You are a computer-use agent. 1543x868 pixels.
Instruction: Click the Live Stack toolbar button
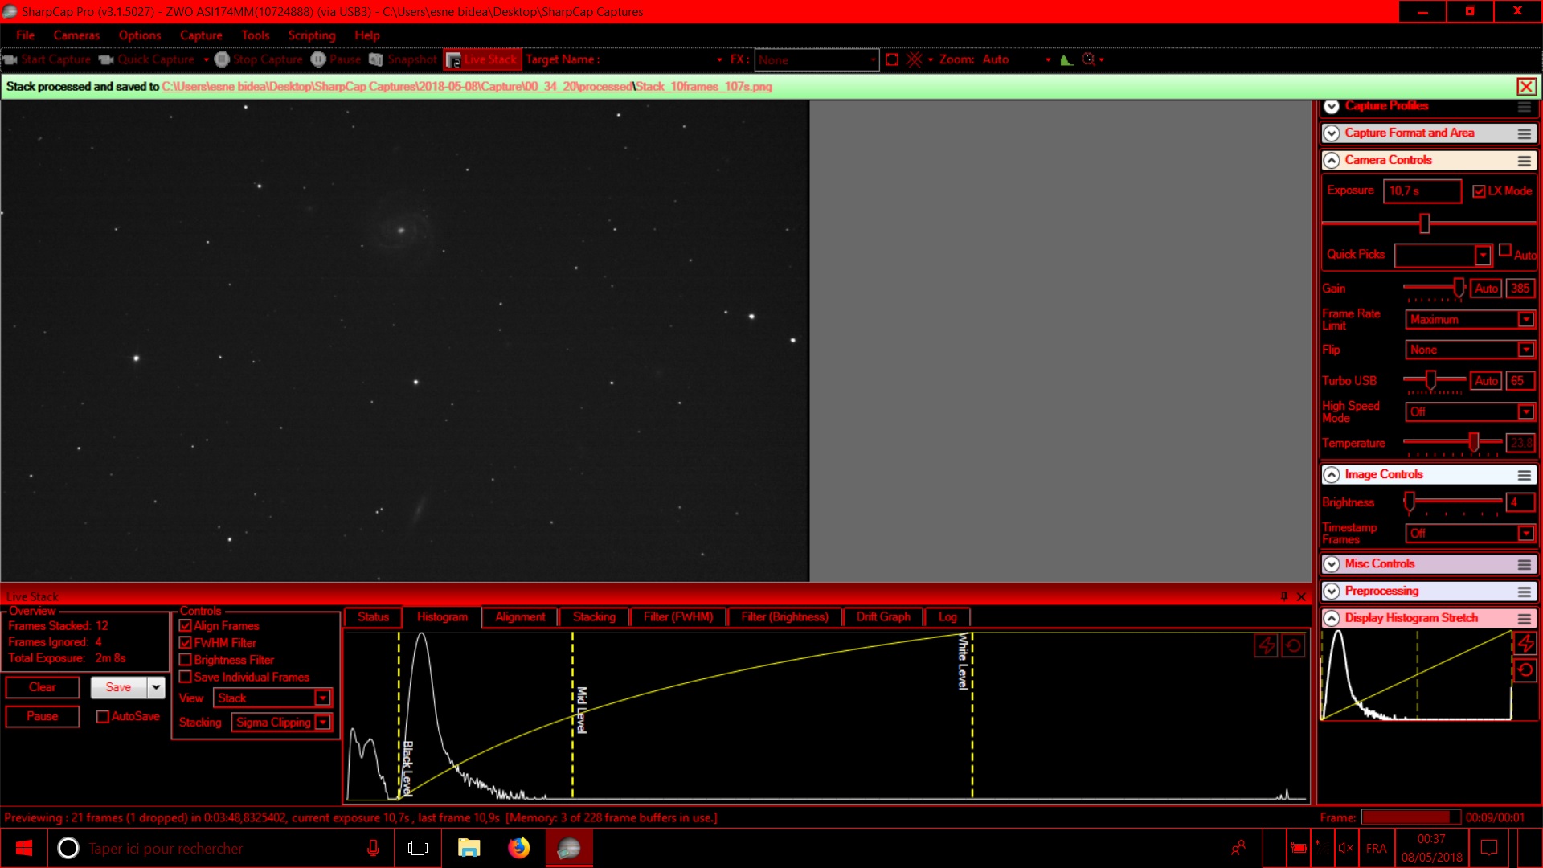pyautogui.click(x=482, y=59)
